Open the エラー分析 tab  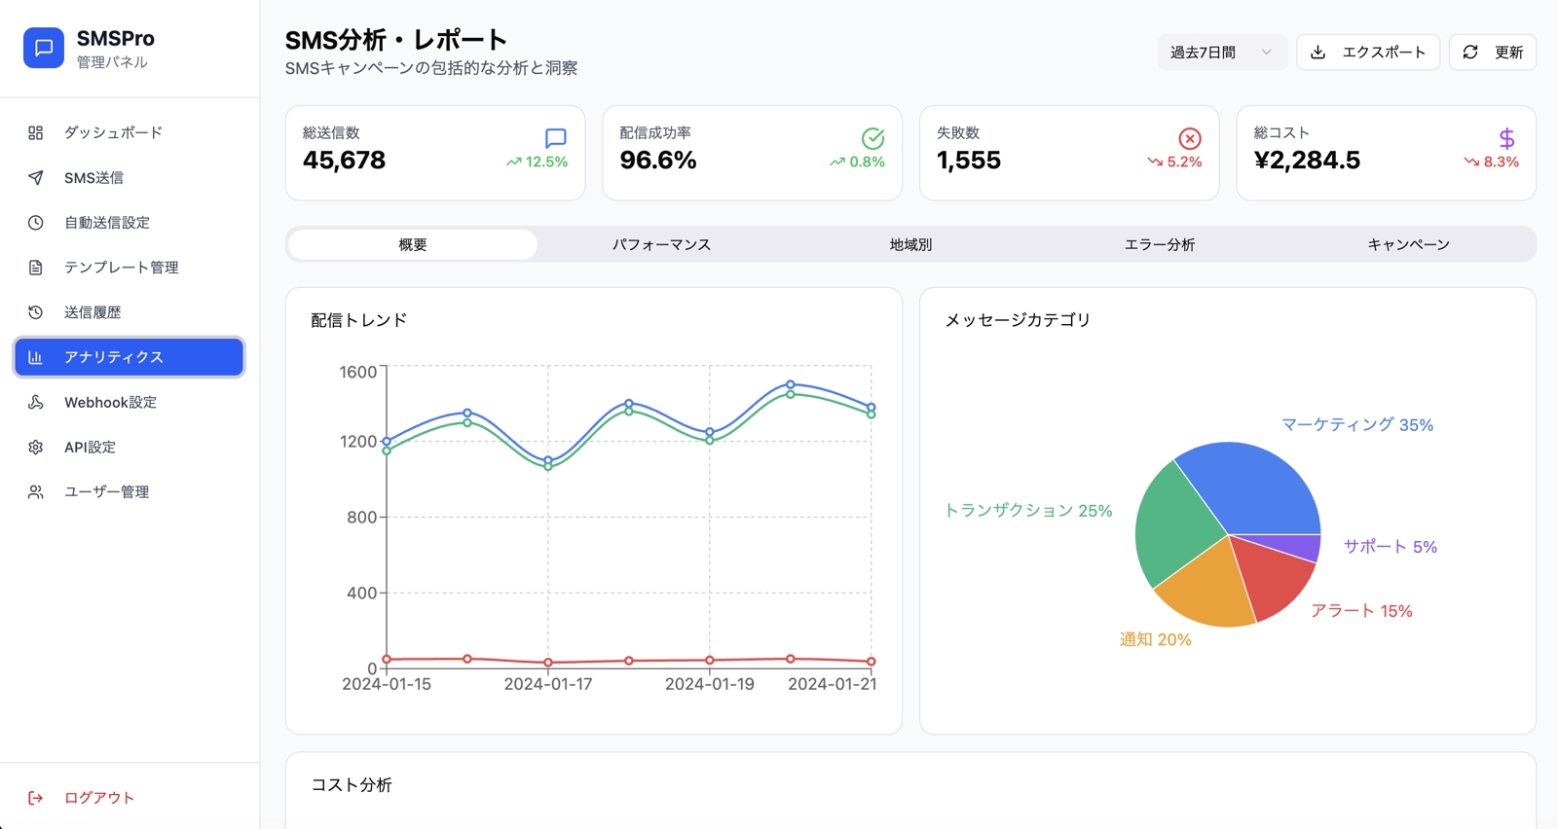coord(1159,245)
